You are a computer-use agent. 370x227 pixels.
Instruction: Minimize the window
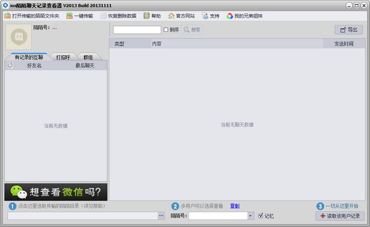[349, 6]
